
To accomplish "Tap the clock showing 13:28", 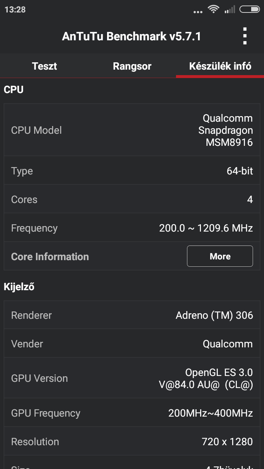I will [x=15, y=10].
